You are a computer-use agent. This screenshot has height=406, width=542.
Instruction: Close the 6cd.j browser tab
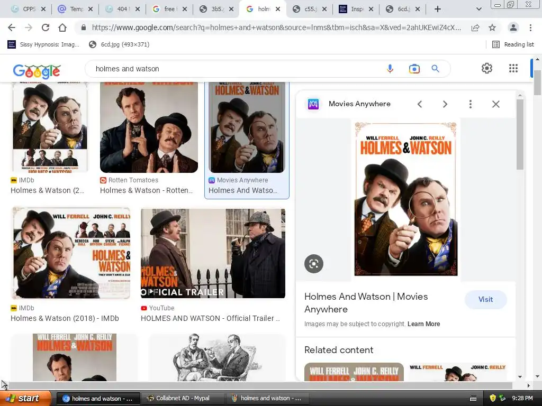click(418, 10)
